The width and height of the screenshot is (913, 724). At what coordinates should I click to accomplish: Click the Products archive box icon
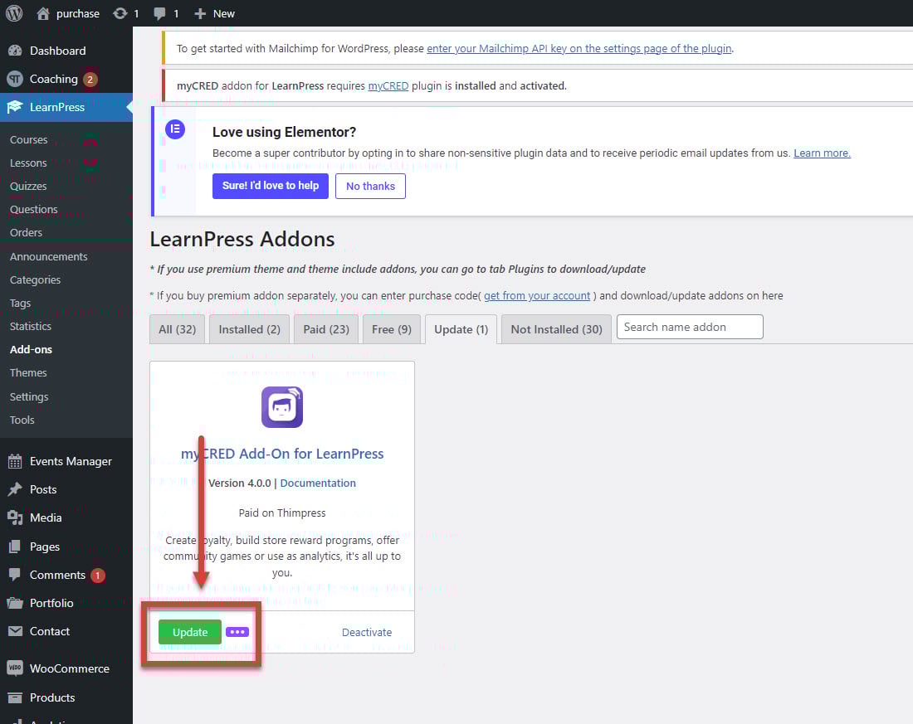tap(15, 697)
